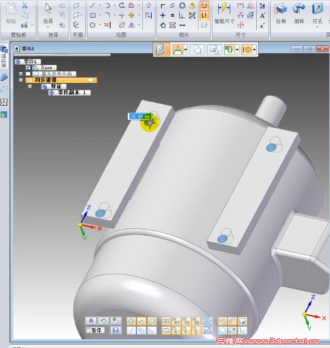Select the Line drawing tool
This screenshot has height=348, width=330.
point(93,6)
